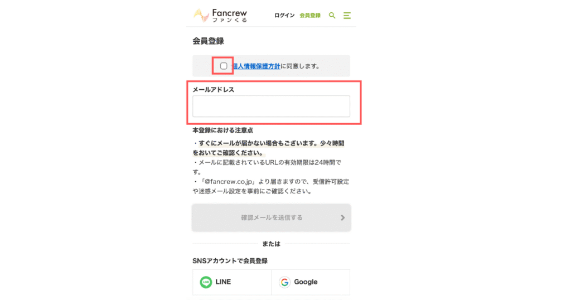This screenshot has height=300, width=571.
Task: Select 会員登録 in the header navigation
Action: point(310,15)
